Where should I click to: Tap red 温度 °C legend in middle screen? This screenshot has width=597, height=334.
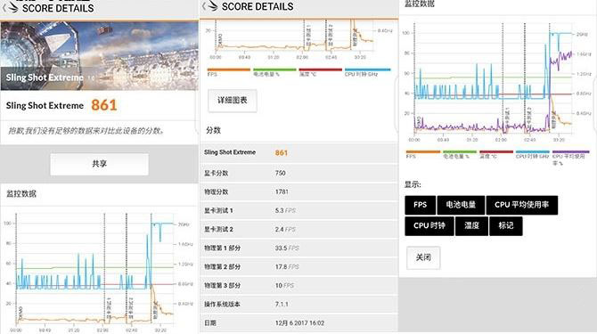pyautogui.click(x=320, y=72)
